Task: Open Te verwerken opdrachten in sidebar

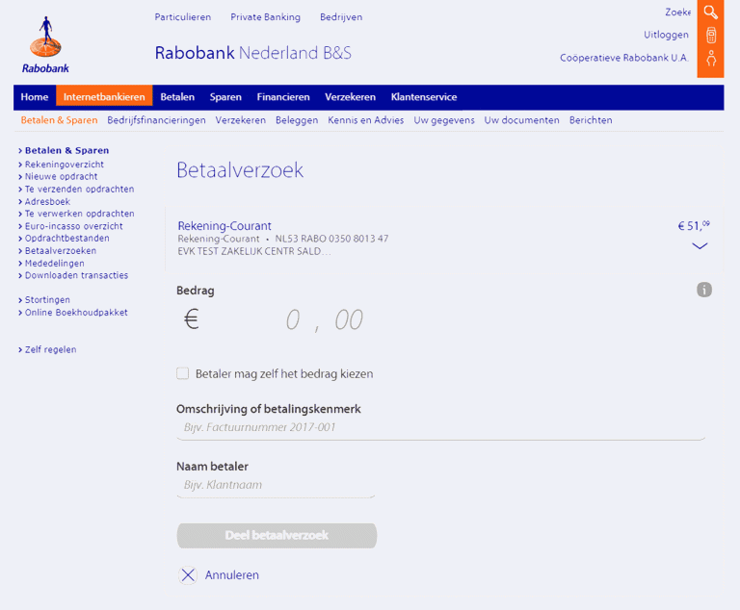Action: coord(79,214)
